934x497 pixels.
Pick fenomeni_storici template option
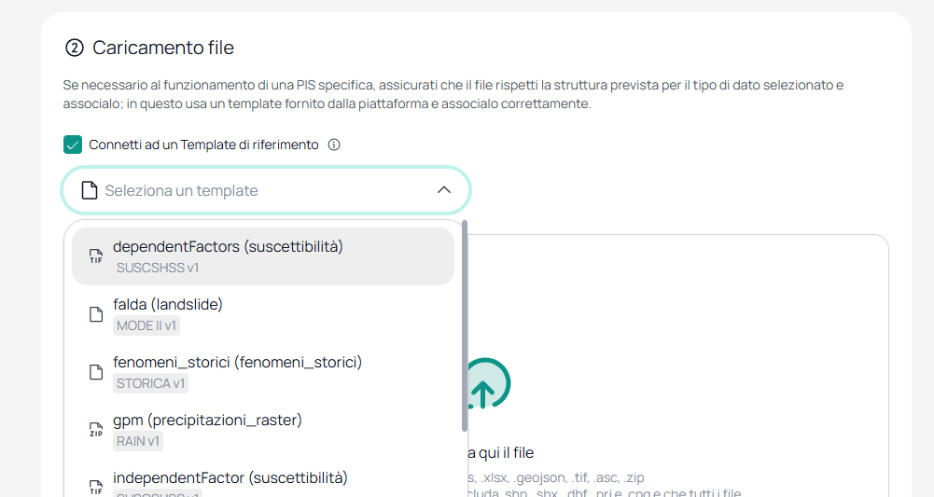pyautogui.click(x=263, y=372)
